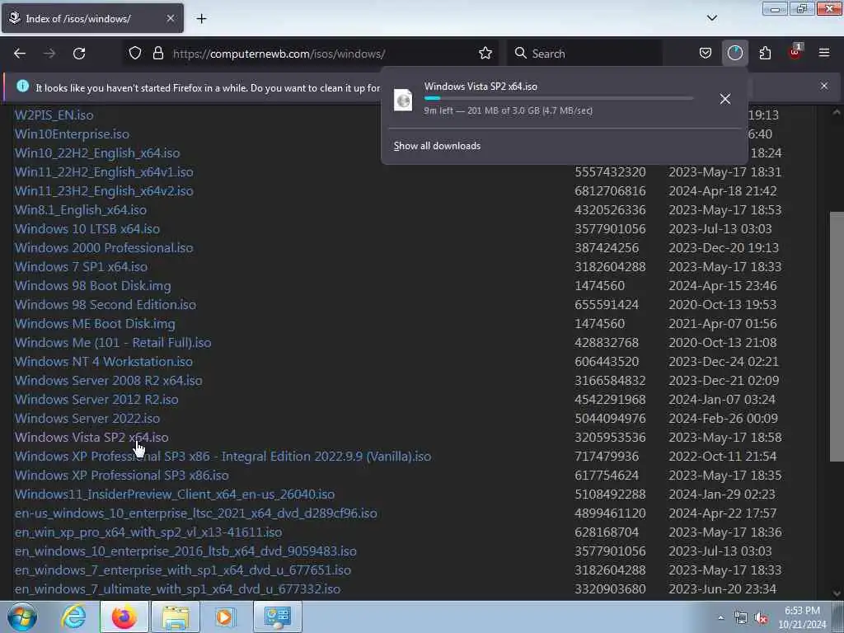Click the network tray icon
844x633 pixels.
[x=741, y=618]
